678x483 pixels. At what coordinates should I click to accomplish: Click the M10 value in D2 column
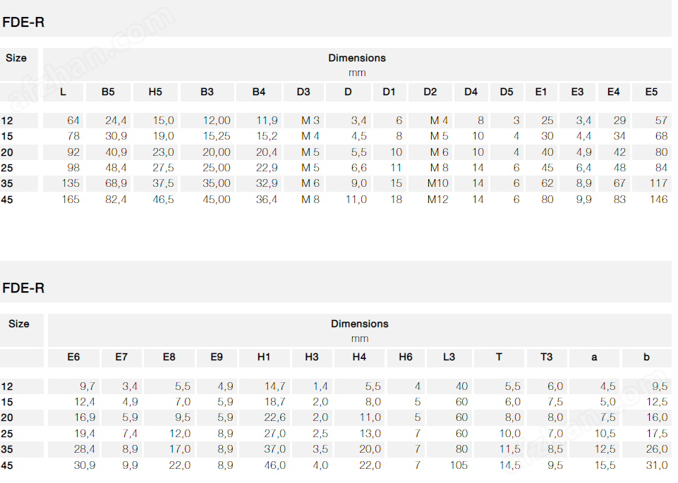pyautogui.click(x=438, y=183)
